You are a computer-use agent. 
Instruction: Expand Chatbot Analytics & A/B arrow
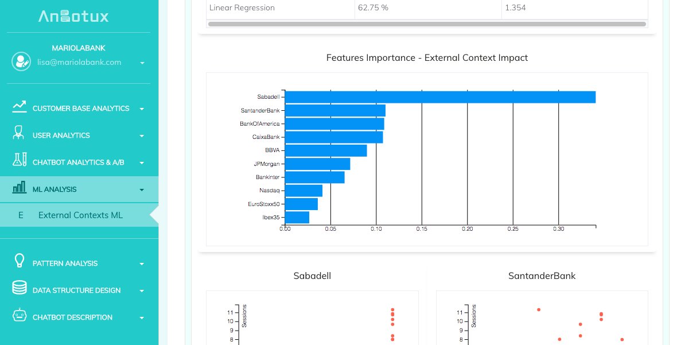tap(142, 163)
